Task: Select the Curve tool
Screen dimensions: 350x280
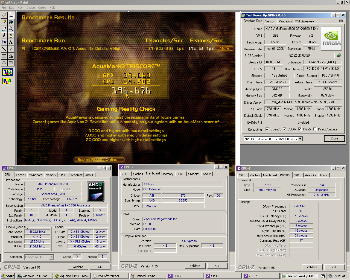Action: click(x=11, y=49)
